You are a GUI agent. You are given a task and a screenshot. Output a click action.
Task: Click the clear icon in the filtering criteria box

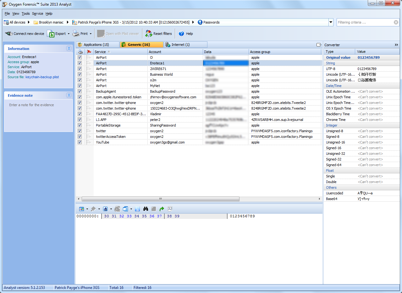point(396,22)
